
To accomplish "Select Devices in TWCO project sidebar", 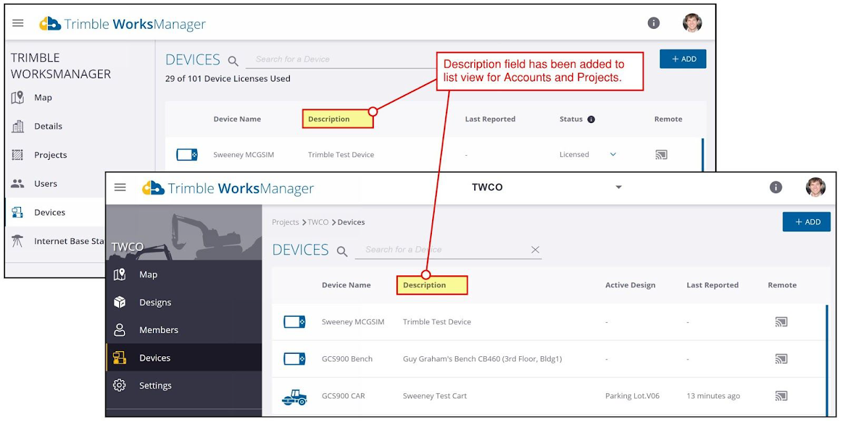I will [x=184, y=358].
